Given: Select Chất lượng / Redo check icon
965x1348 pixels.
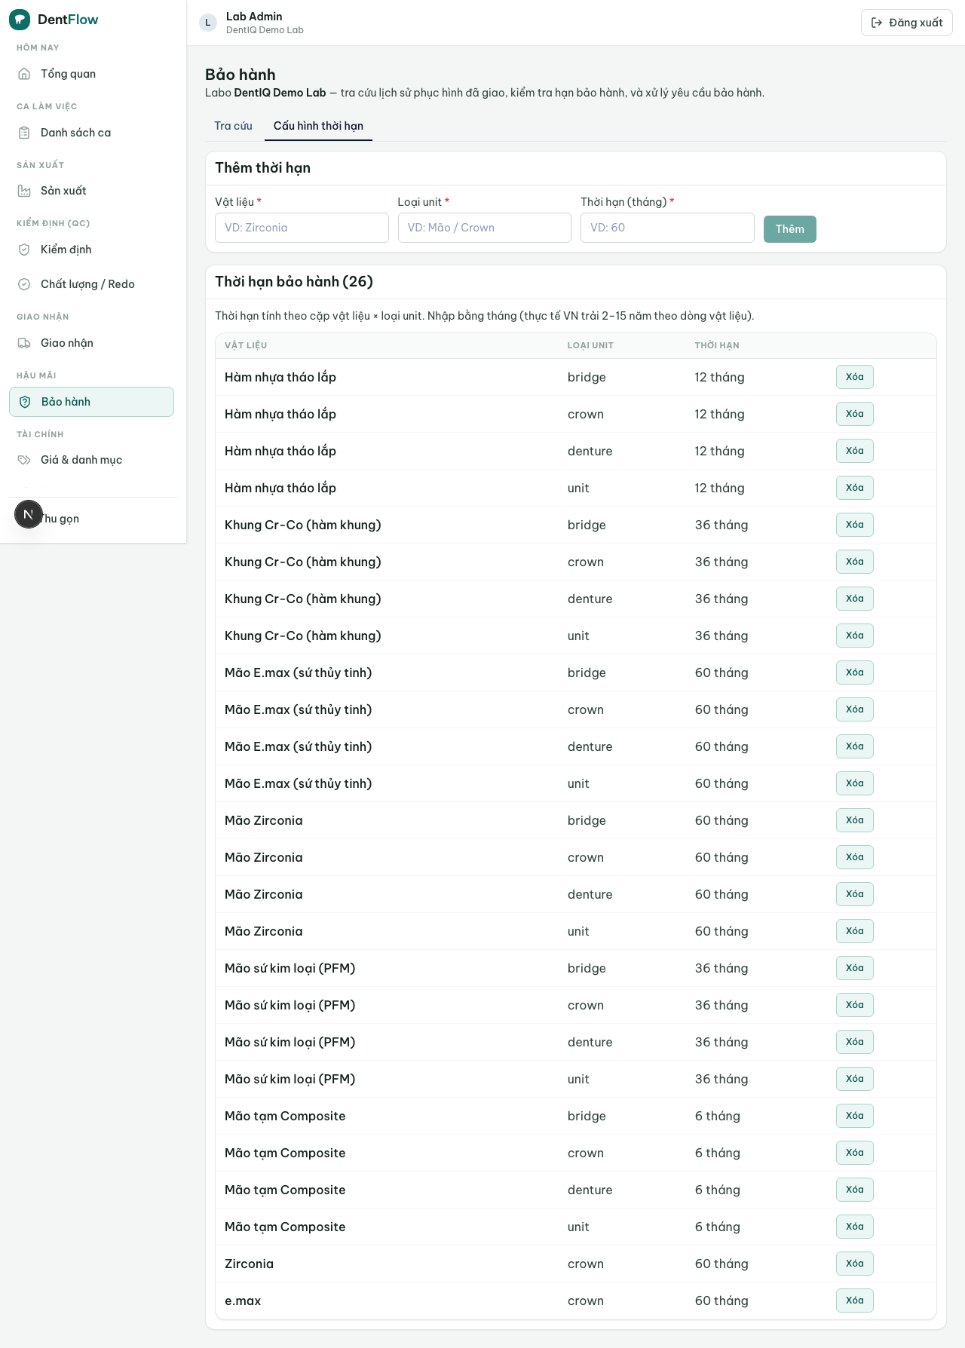Looking at the screenshot, I should [x=24, y=284].
